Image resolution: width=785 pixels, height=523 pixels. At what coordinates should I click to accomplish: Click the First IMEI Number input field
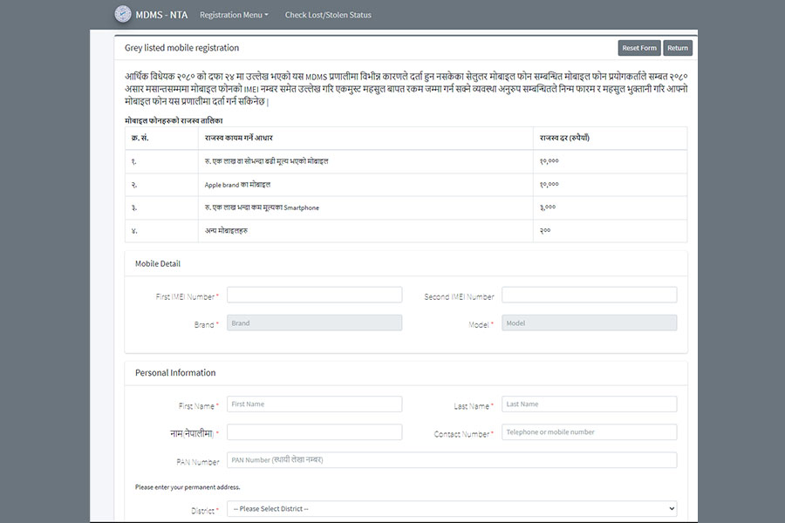tap(314, 294)
